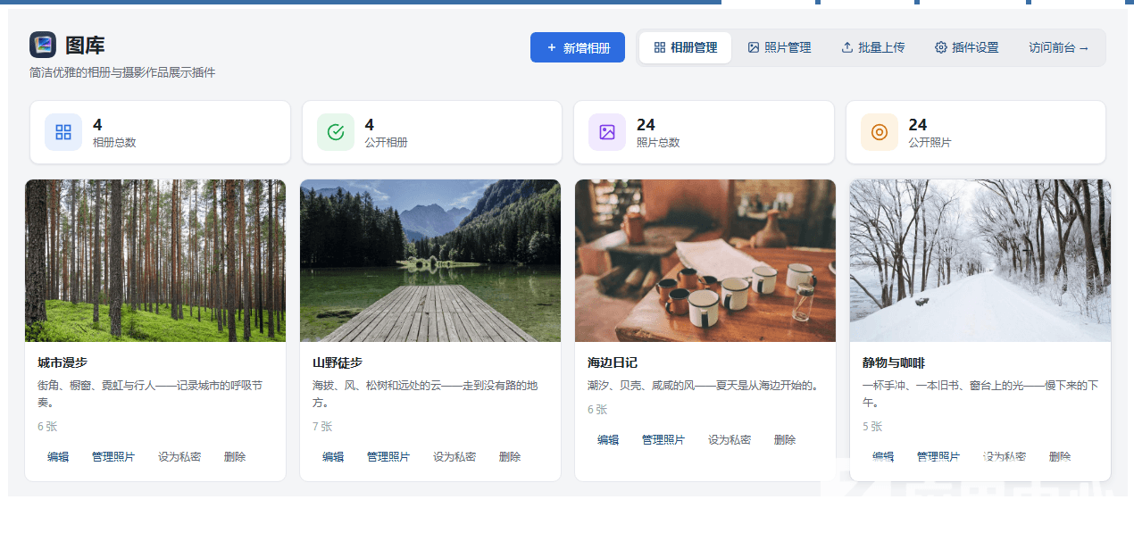Manage photos of 城市漫步 album
The image size is (1134, 558).
(113, 456)
